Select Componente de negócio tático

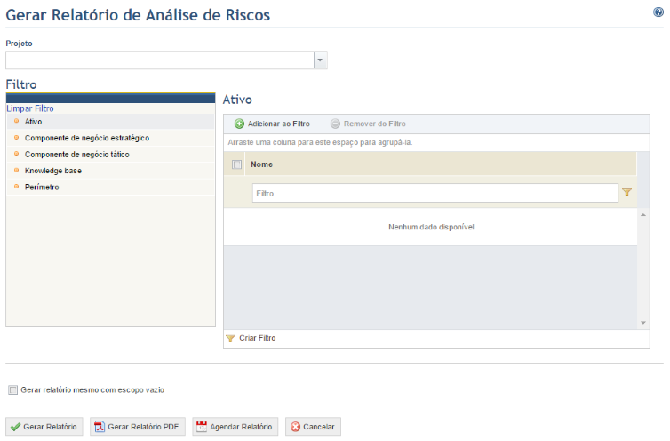(111, 155)
